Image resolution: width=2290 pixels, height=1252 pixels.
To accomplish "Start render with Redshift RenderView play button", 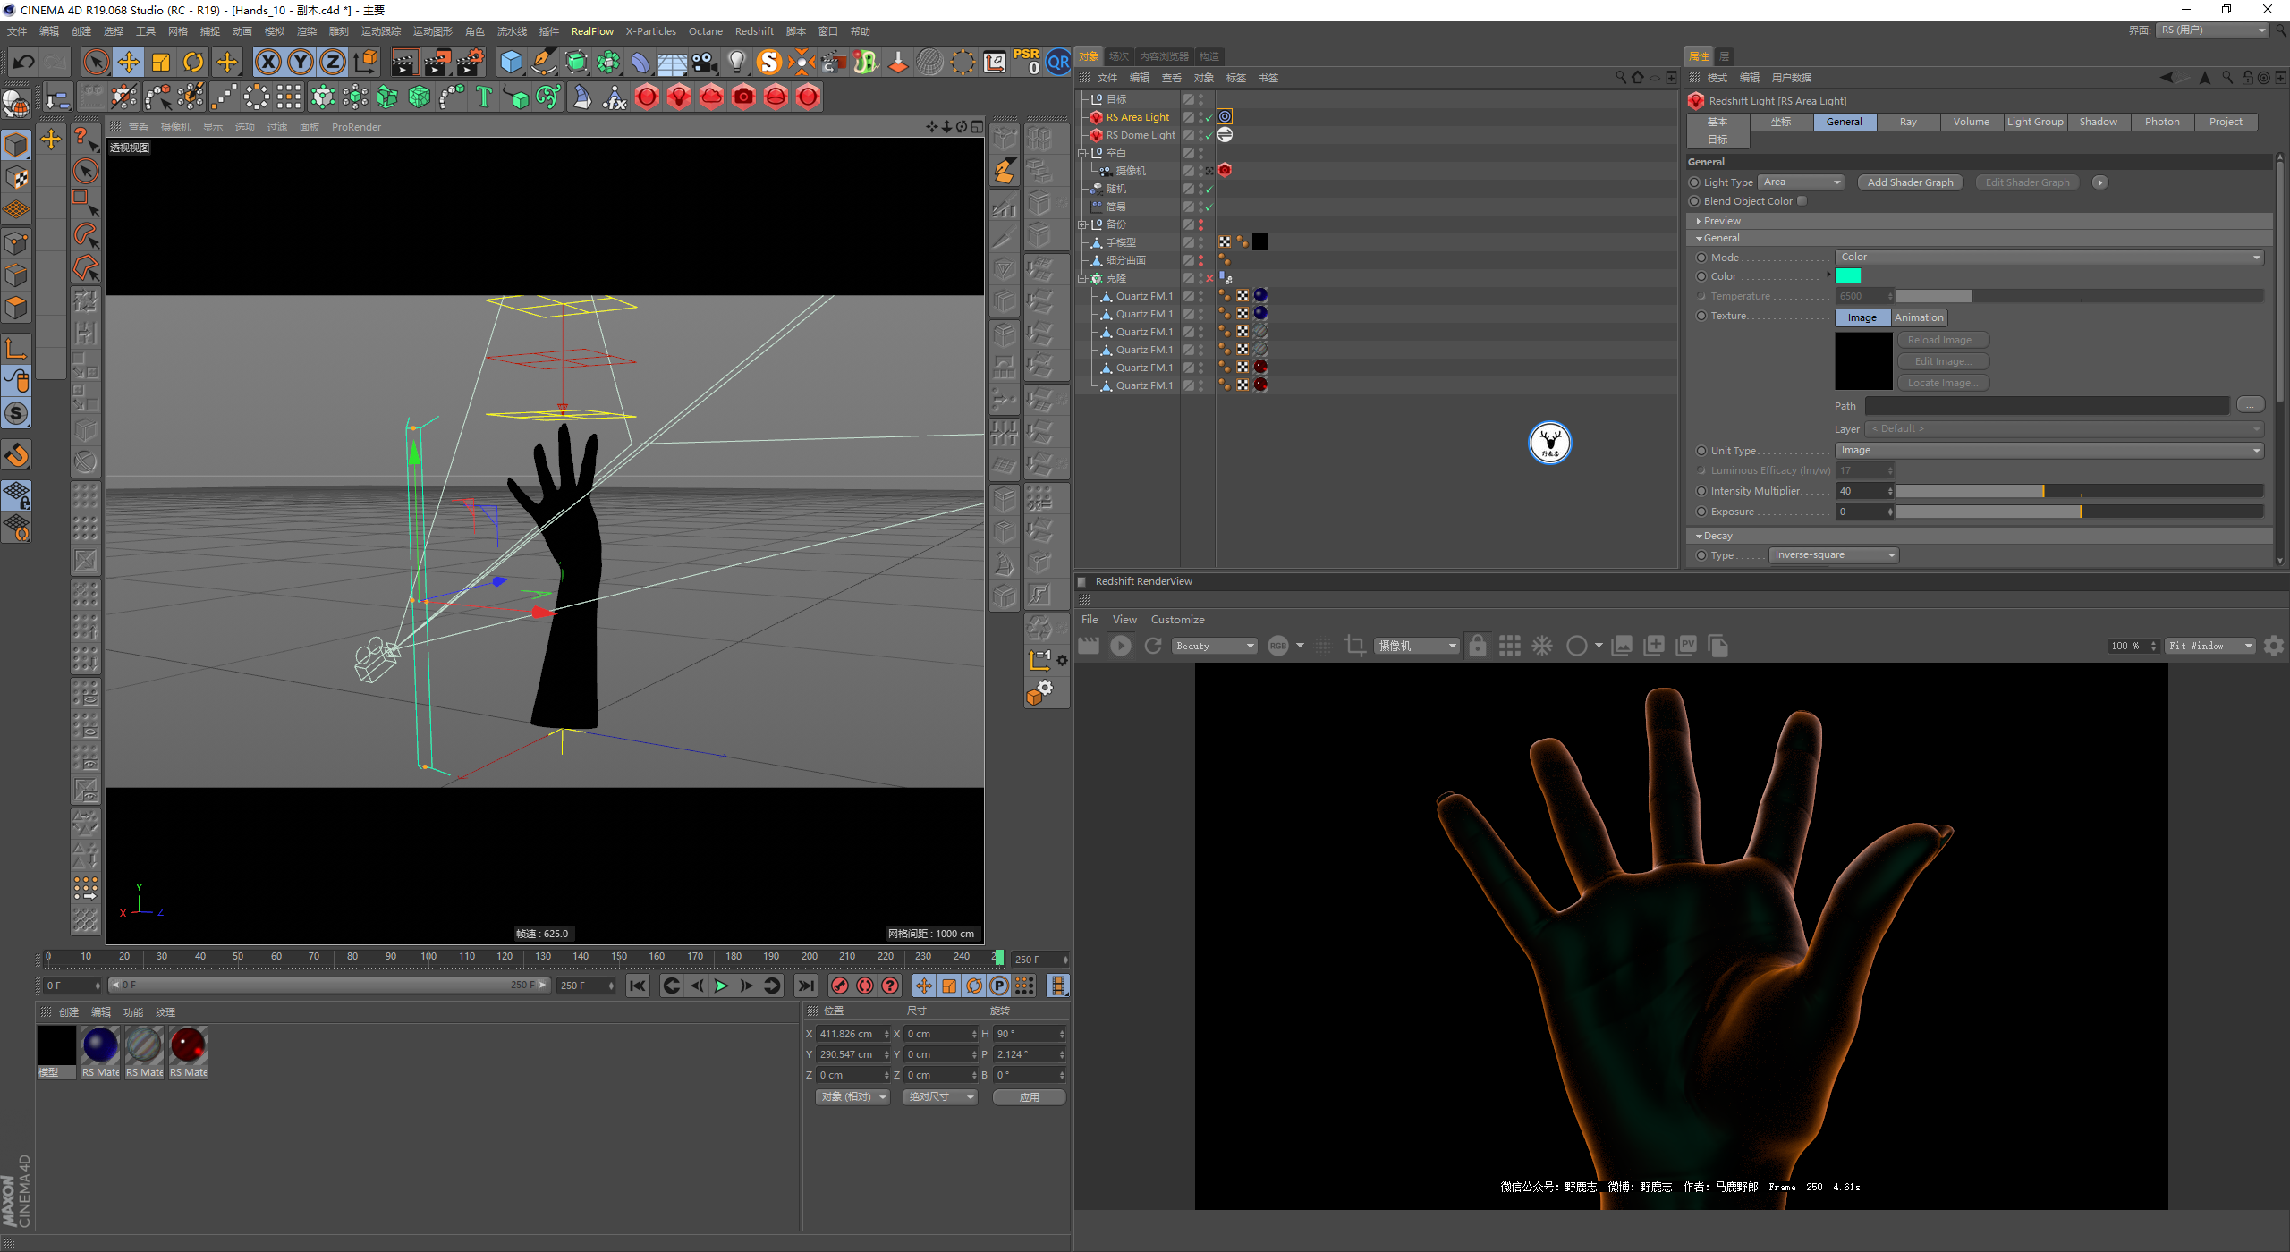I will 1120,646.
